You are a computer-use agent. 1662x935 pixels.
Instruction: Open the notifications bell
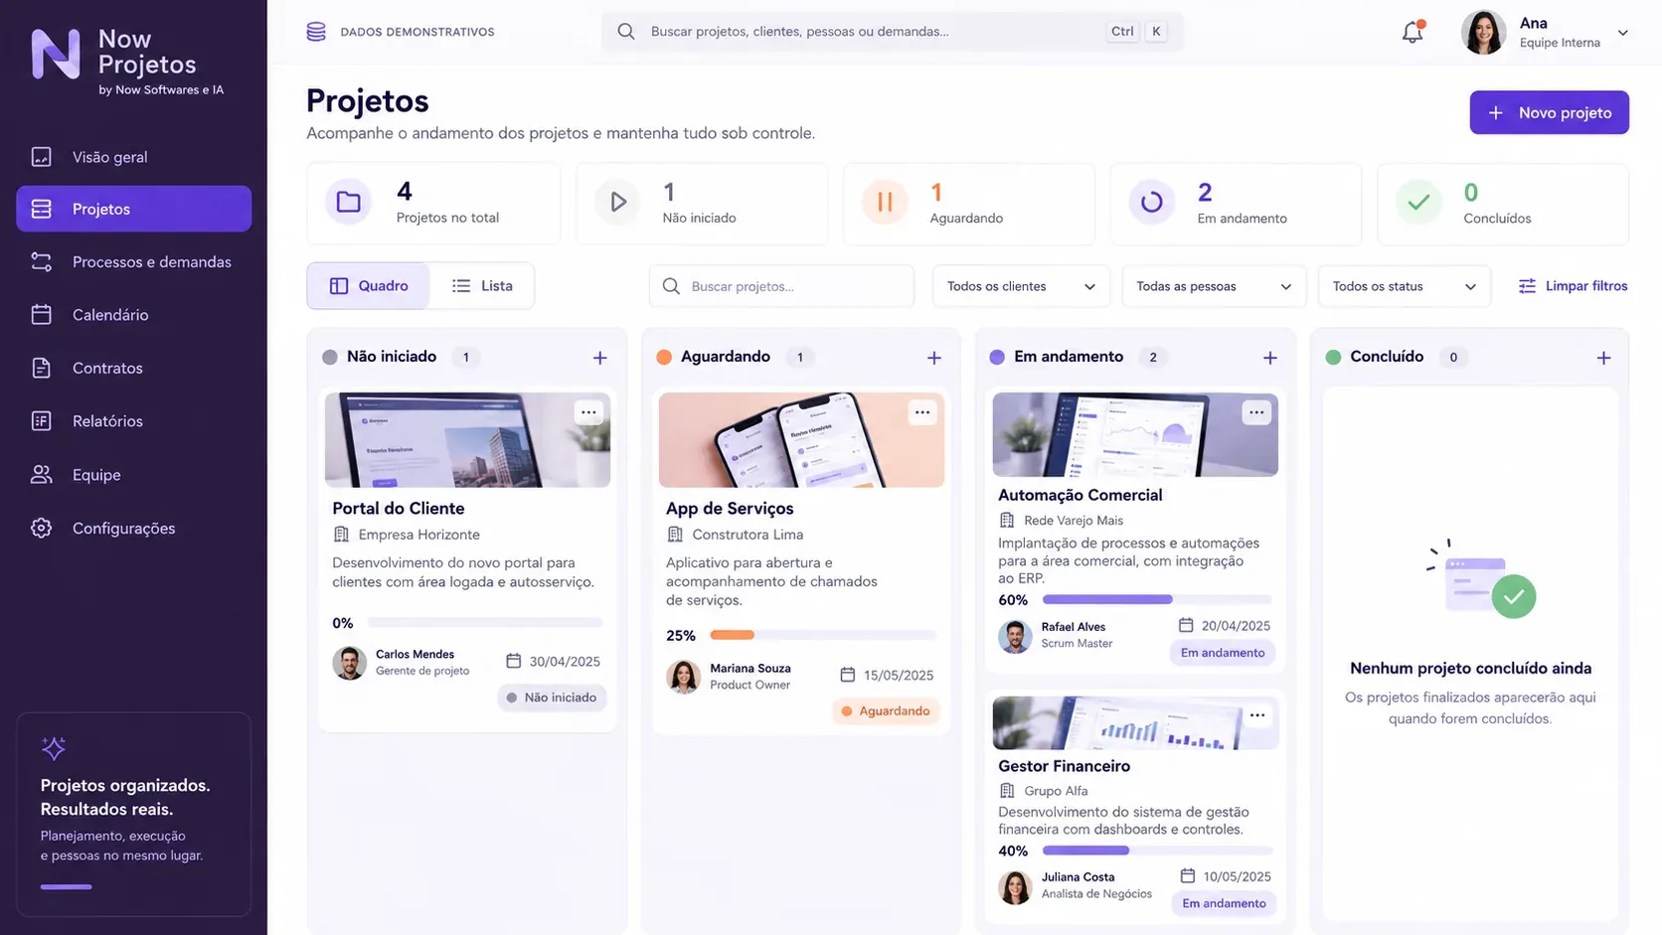coord(1413,32)
